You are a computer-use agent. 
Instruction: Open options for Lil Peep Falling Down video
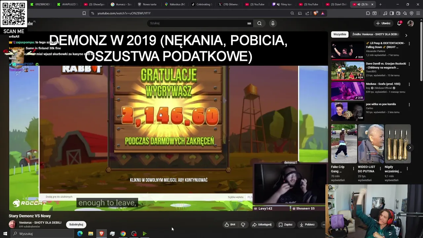click(409, 44)
